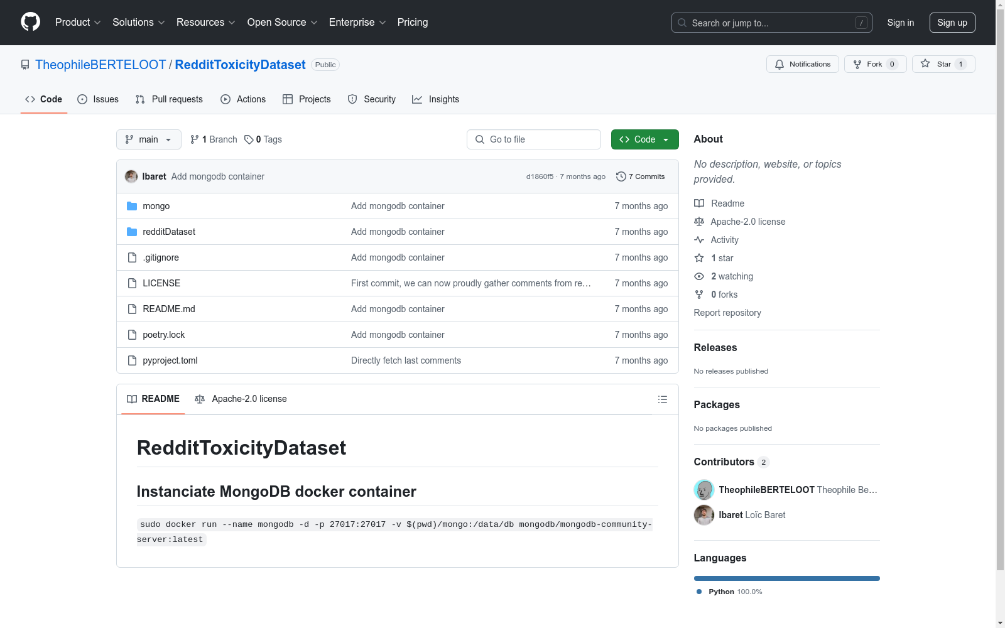Switch to the Security tab

coord(372,99)
